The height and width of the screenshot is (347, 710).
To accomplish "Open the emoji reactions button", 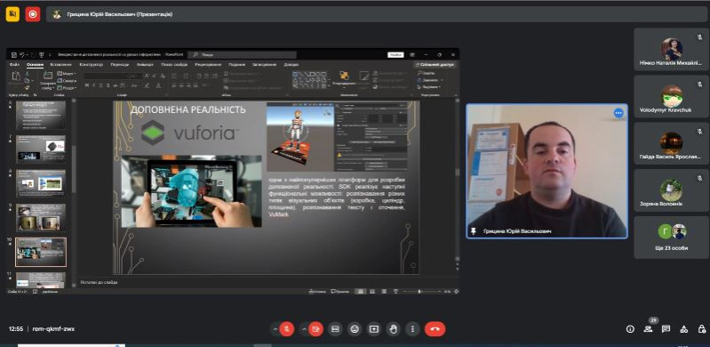I will coord(355,329).
